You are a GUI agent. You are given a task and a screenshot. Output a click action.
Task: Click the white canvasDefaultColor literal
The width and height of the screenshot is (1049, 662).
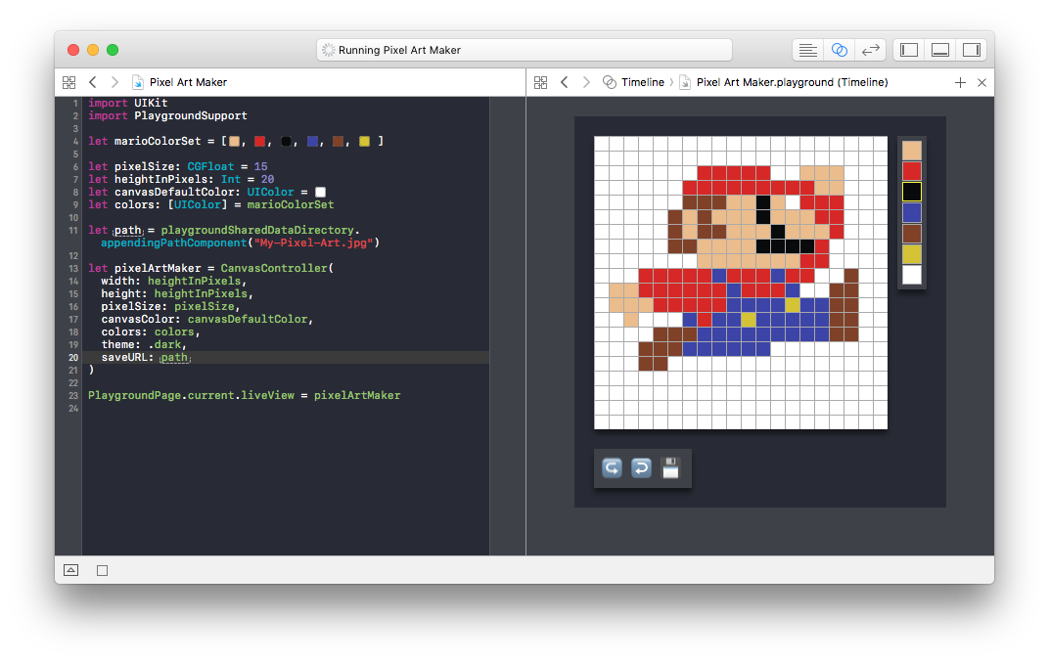[320, 192]
